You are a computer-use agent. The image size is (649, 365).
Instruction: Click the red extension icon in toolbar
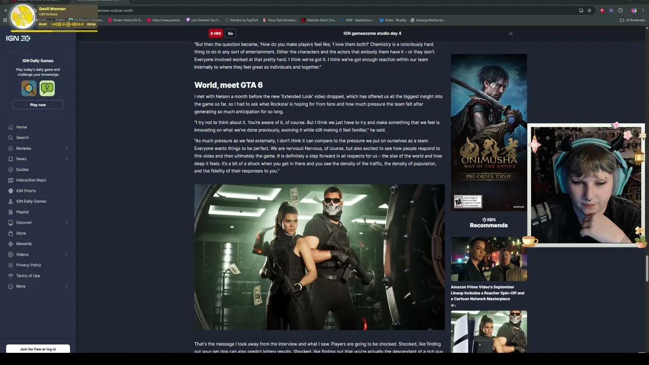[x=602, y=10]
